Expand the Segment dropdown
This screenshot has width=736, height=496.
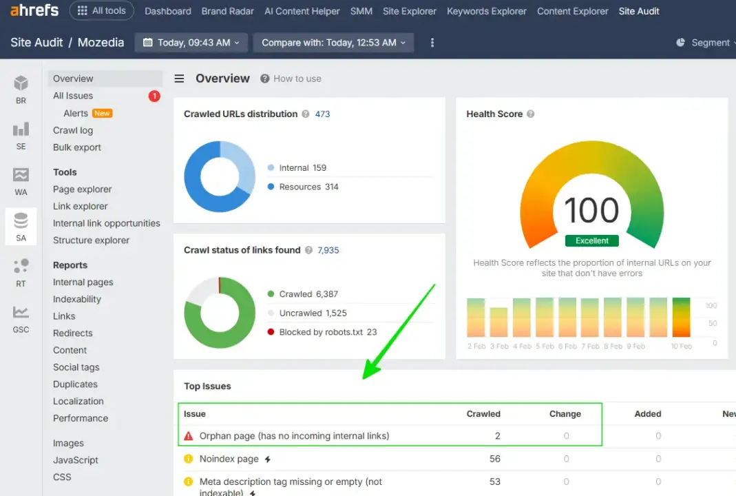711,42
